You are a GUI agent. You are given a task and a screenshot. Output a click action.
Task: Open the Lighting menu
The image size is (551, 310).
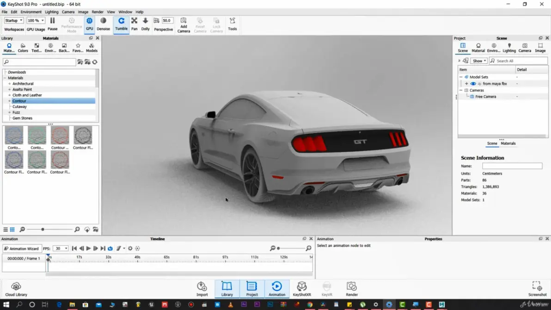pyautogui.click(x=52, y=12)
